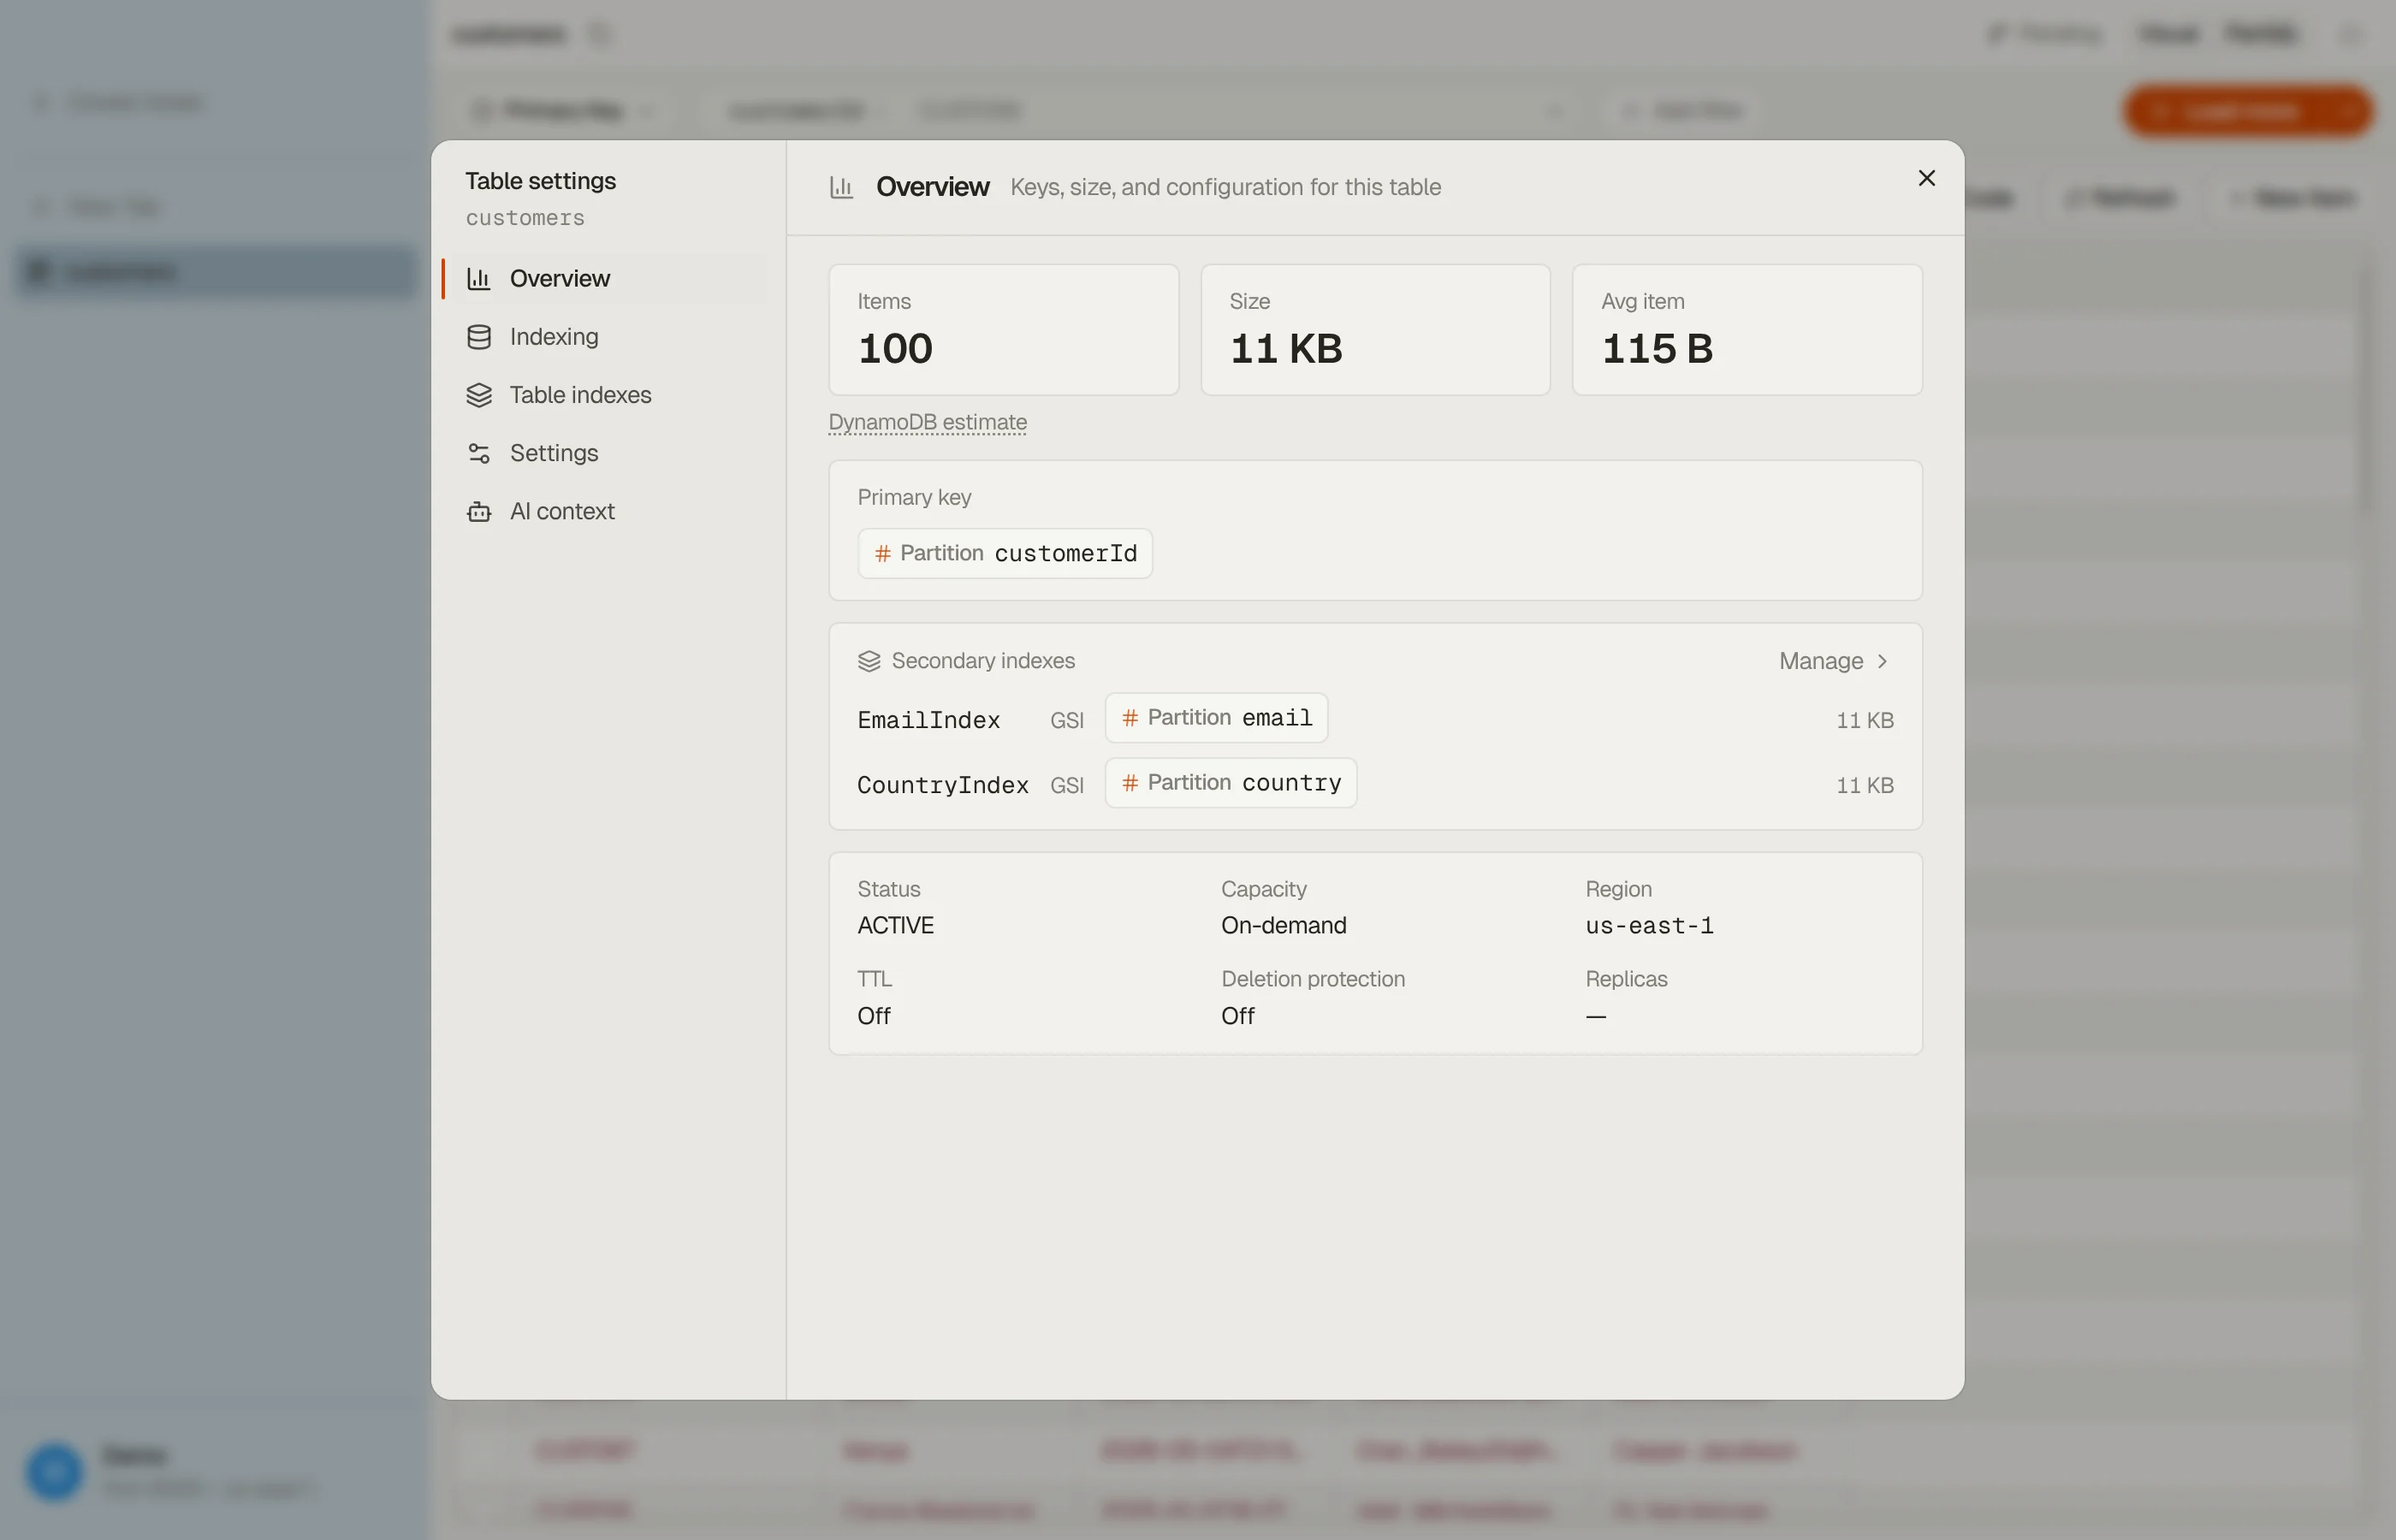Click the TTL Off value
The width and height of the screenshot is (2396, 1540).
click(873, 1016)
